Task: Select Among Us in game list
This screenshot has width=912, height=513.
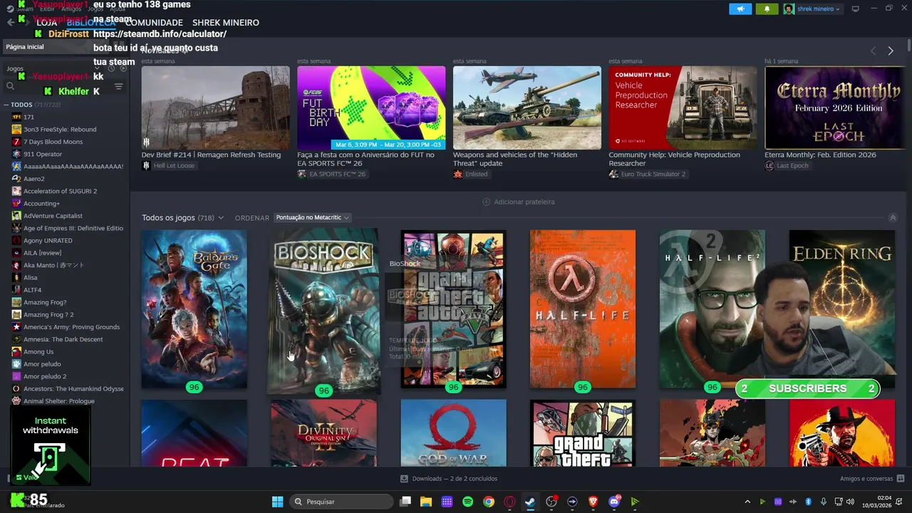Action: point(38,352)
